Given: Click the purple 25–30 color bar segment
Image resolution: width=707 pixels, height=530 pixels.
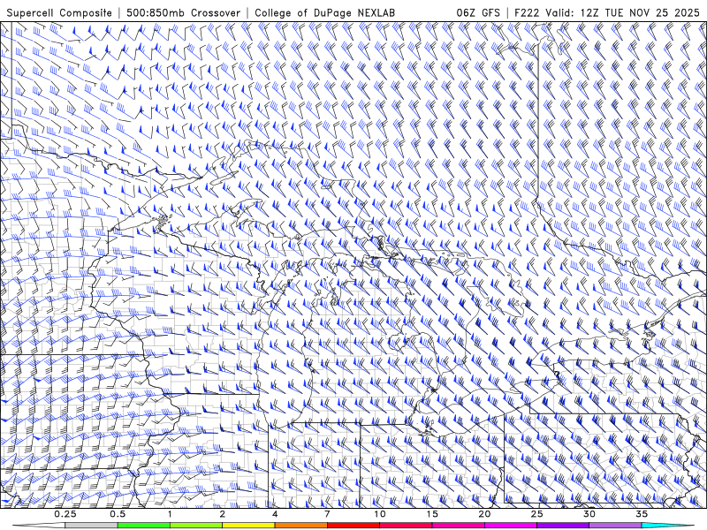Looking at the screenshot, I should pos(563,526).
